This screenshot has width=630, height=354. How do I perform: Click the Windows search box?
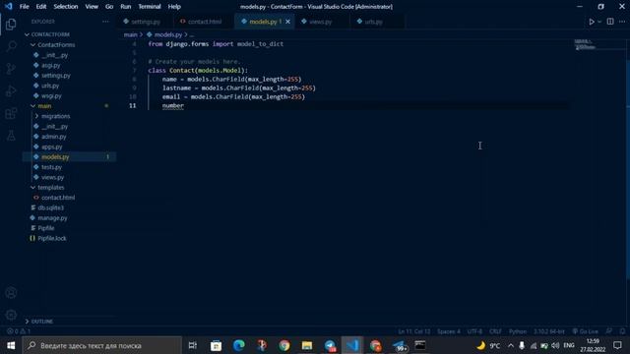click(x=102, y=345)
